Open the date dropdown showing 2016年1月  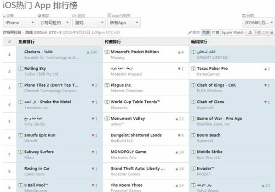click(258, 22)
